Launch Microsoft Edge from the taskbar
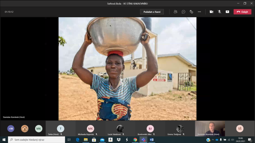255x143 pixels. point(77,140)
